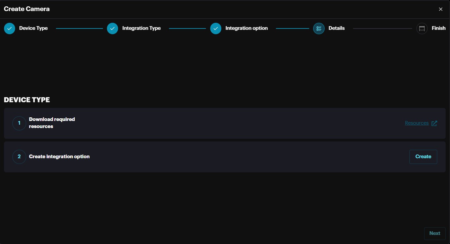The width and height of the screenshot is (450, 244).
Task: Click the Integration option checkmark icon
Action: click(216, 28)
